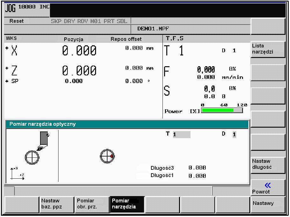Click the crosshair with red tool tip

pos(107,156)
